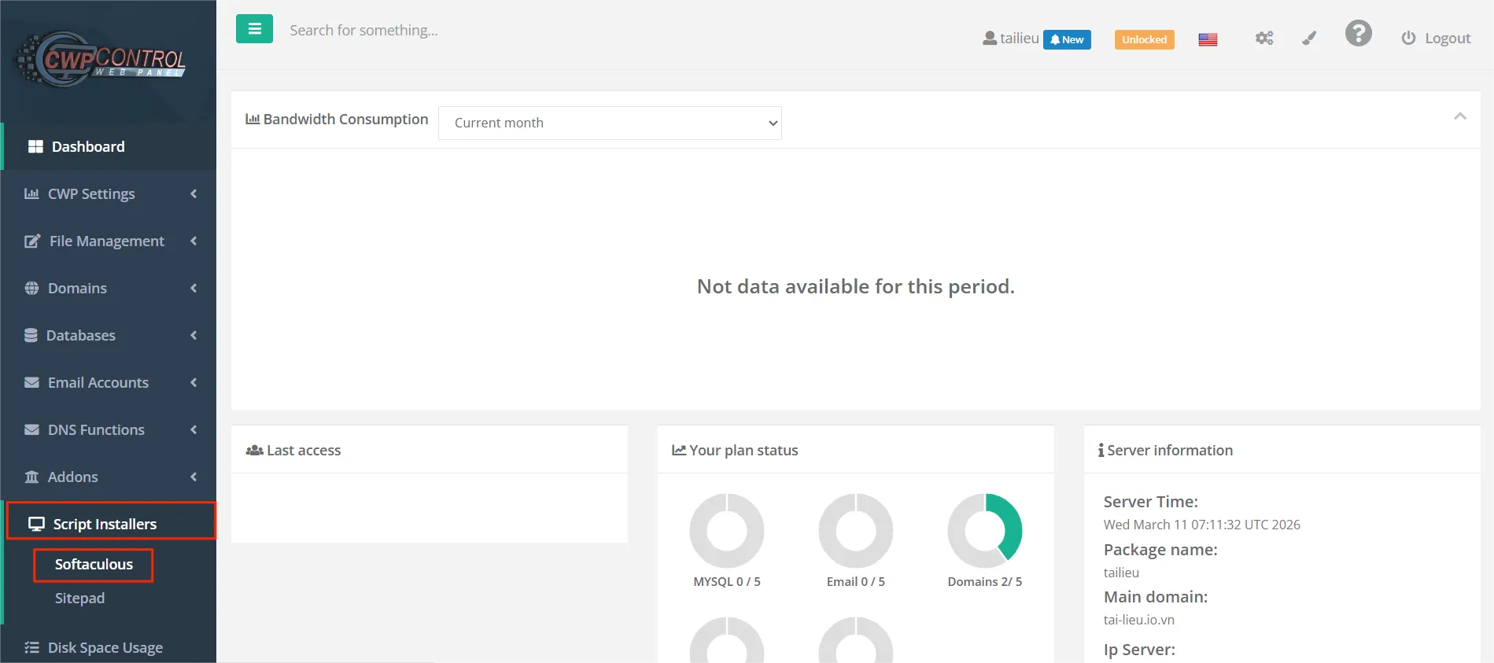
Task: Expand the CWP Settings menu
Action: coord(91,194)
